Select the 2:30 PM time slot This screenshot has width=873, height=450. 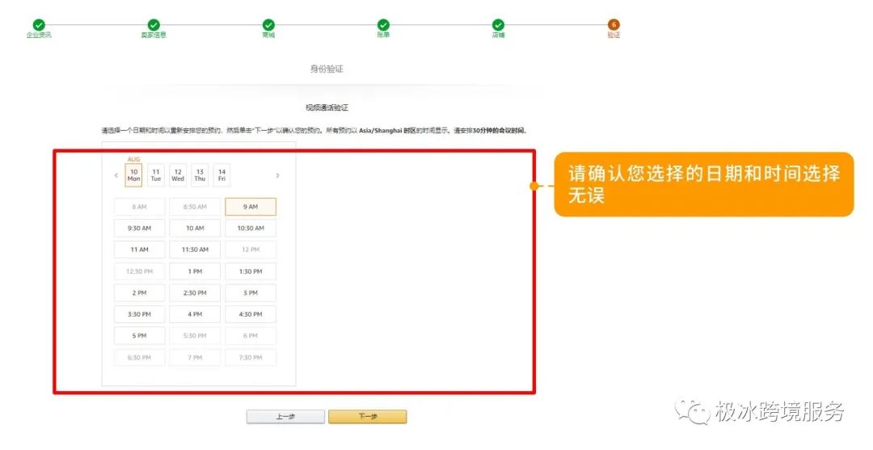click(x=195, y=292)
